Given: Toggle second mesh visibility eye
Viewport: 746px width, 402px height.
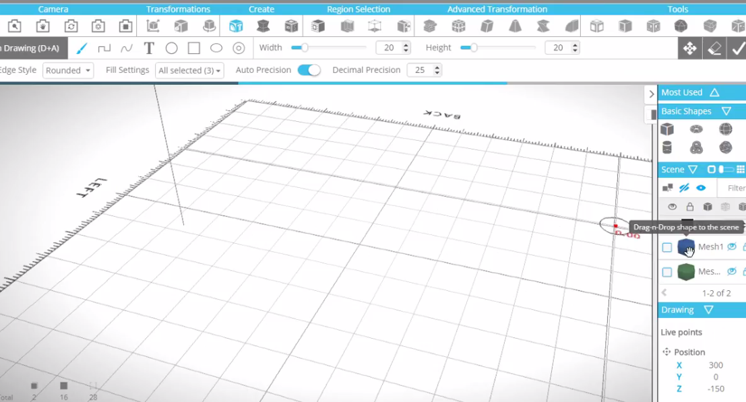Looking at the screenshot, I should click(x=732, y=271).
